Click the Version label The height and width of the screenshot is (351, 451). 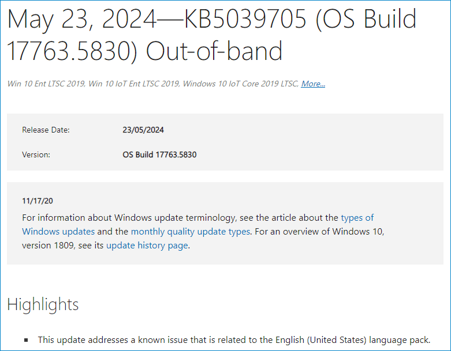tap(36, 155)
